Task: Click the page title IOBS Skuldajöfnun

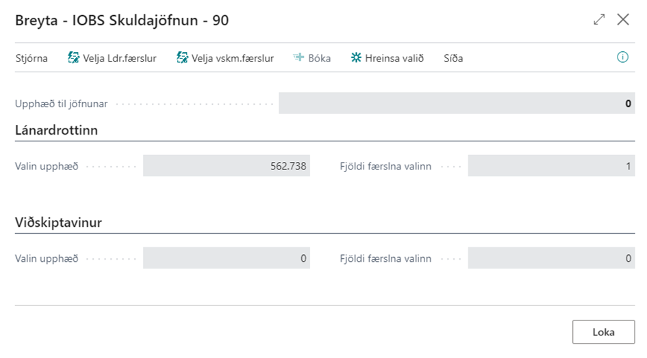Action: (122, 20)
